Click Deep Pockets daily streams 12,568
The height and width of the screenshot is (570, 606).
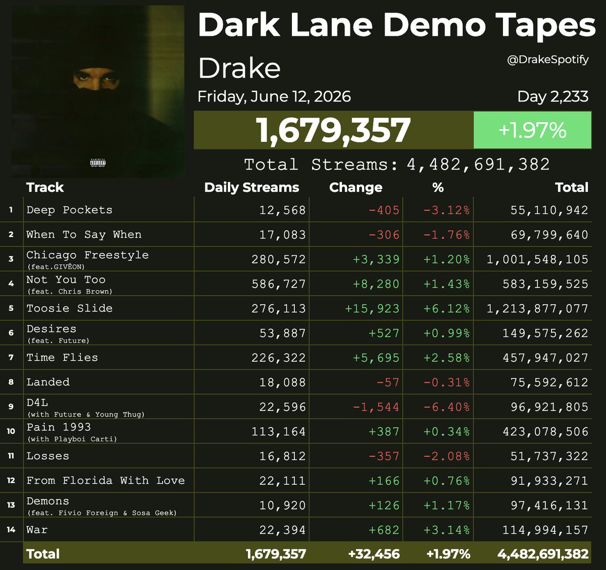click(283, 210)
